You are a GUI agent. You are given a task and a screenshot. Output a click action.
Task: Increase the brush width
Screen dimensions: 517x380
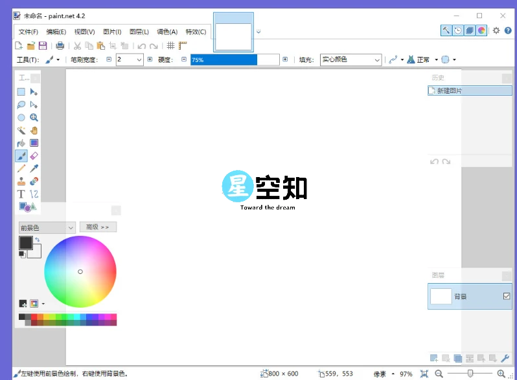pos(150,59)
